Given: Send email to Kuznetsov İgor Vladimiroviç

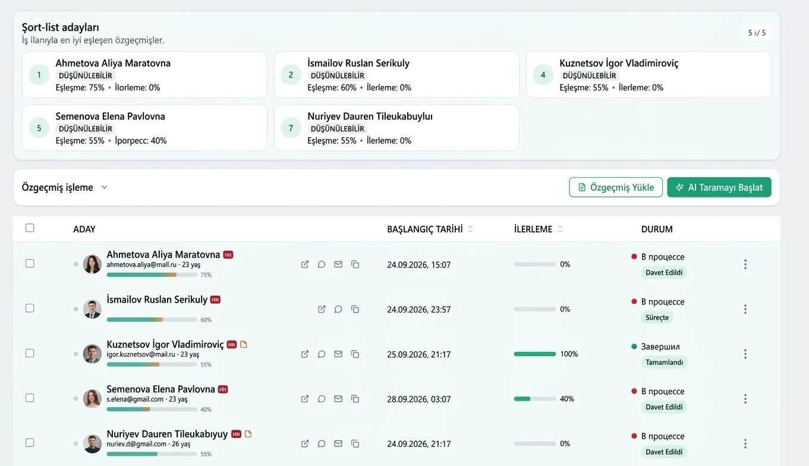Looking at the screenshot, I should 338,354.
